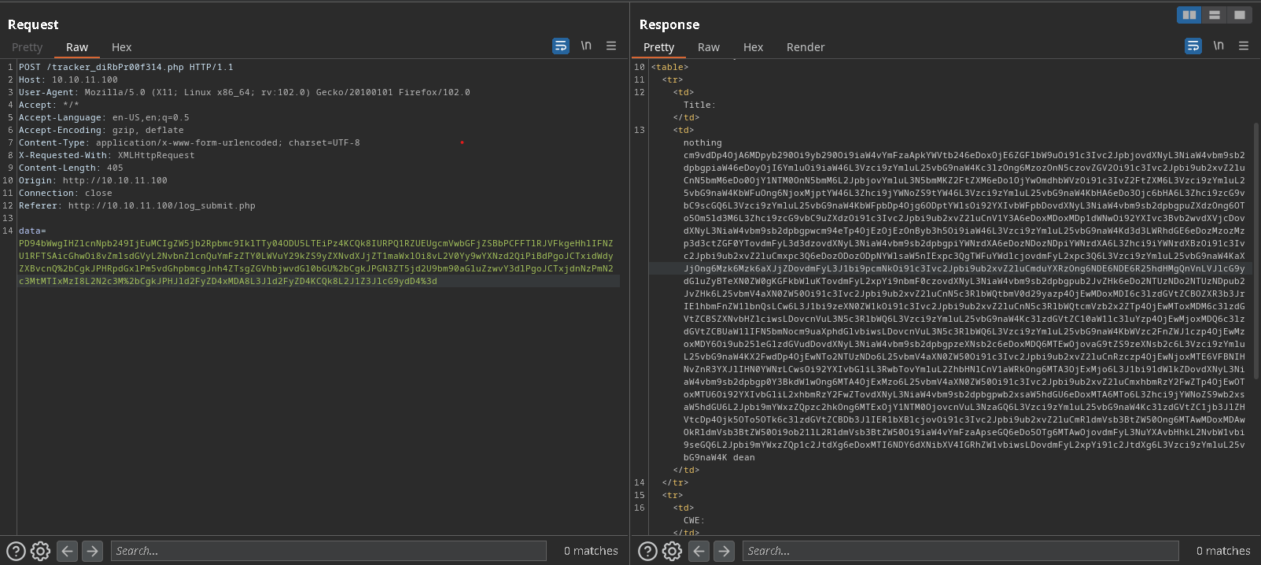1261x565 pixels.
Task: Click the data= parameter line
Action: coord(32,231)
